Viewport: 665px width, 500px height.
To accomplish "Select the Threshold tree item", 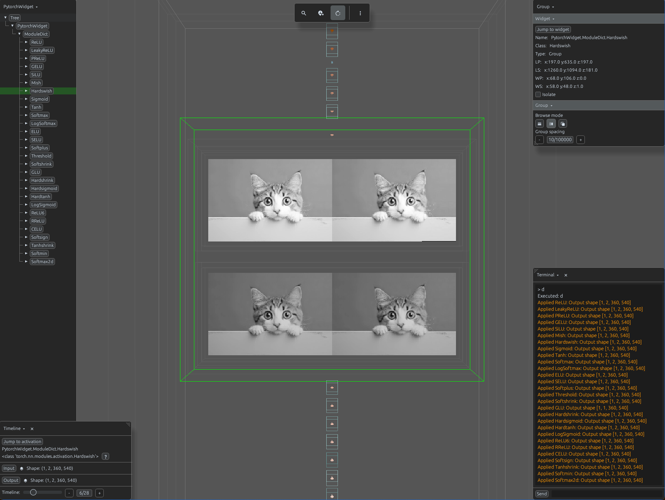I will click(41, 156).
